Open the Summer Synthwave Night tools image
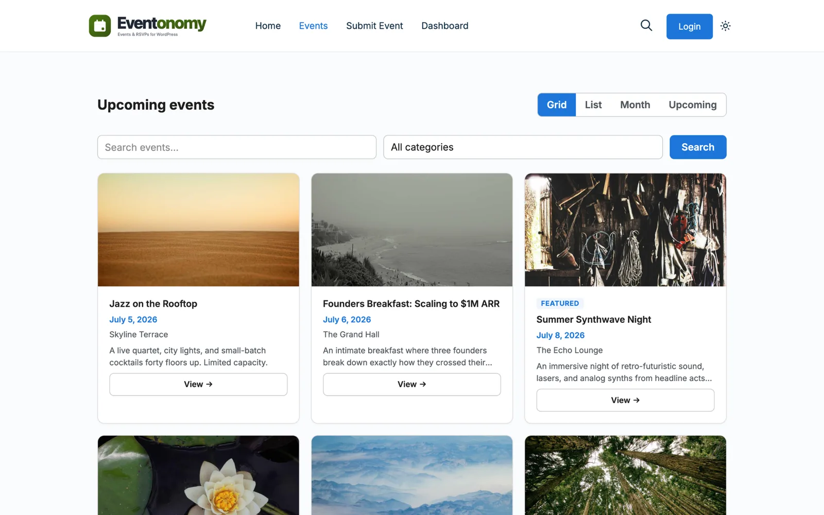The image size is (824, 515). click(x=625, y=230)
